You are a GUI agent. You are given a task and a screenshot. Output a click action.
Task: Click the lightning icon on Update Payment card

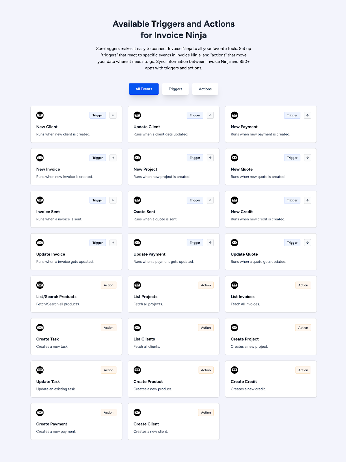(x=210, y=243)
